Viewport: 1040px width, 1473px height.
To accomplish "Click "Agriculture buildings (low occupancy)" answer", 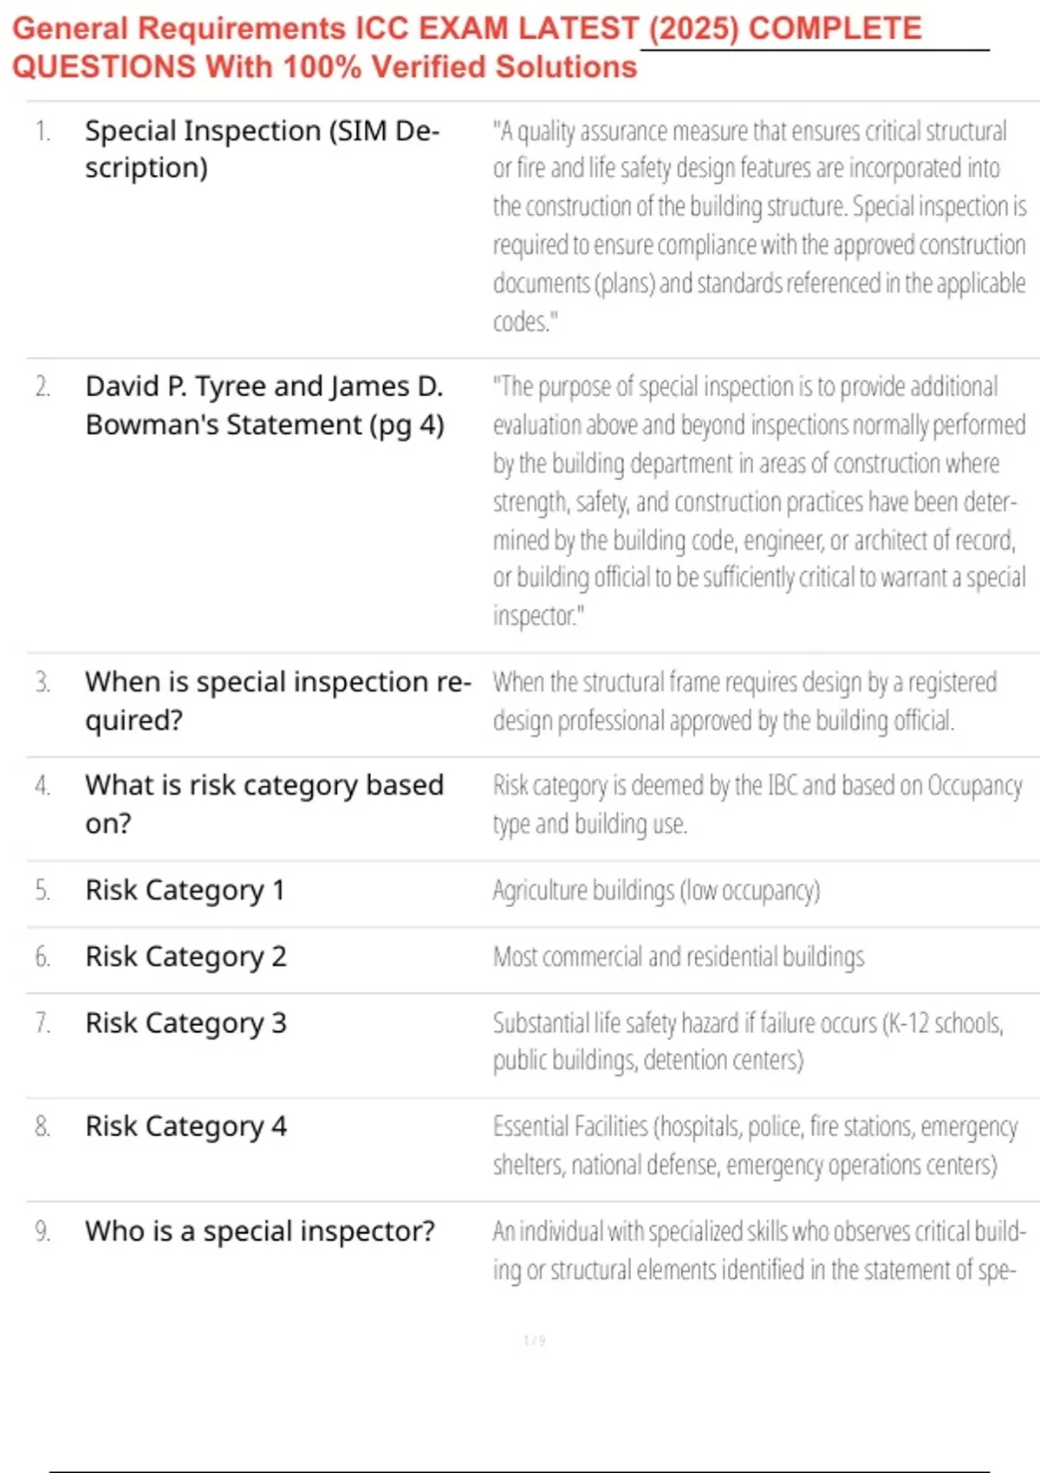I will click(656, 890).
